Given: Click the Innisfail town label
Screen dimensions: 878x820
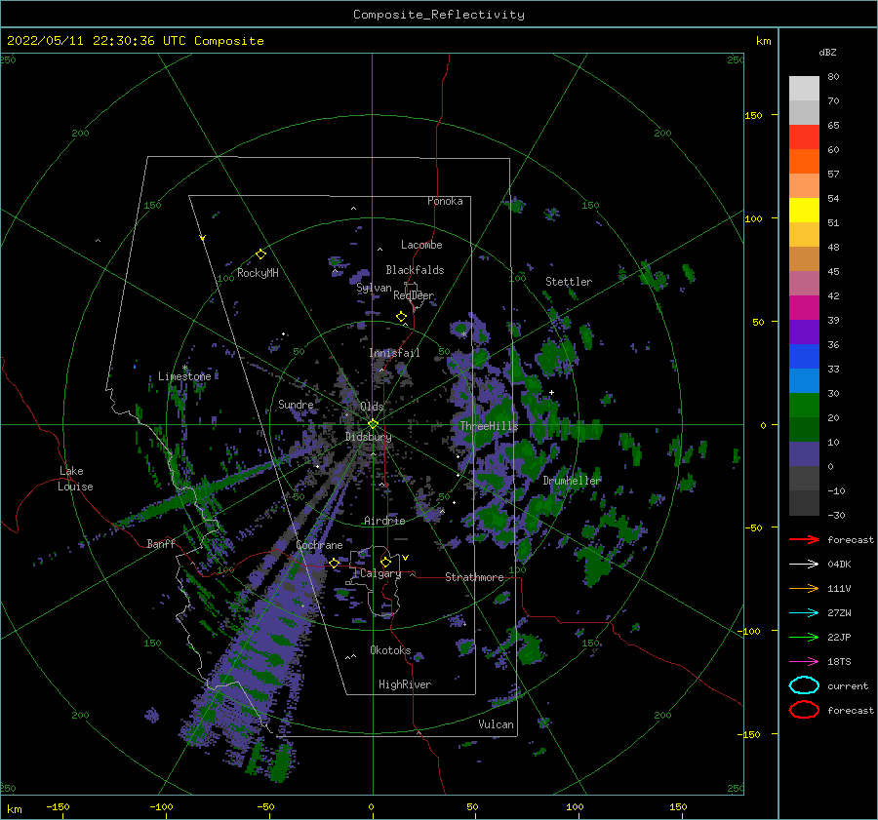Looking at the screenshot, I should pyautogui.click(x=394, y=353).
